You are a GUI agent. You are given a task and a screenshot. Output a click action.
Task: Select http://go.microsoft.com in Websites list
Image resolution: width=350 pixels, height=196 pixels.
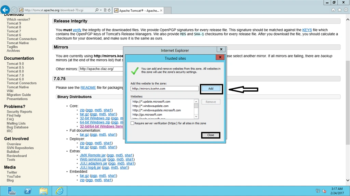tap(147, 115)
